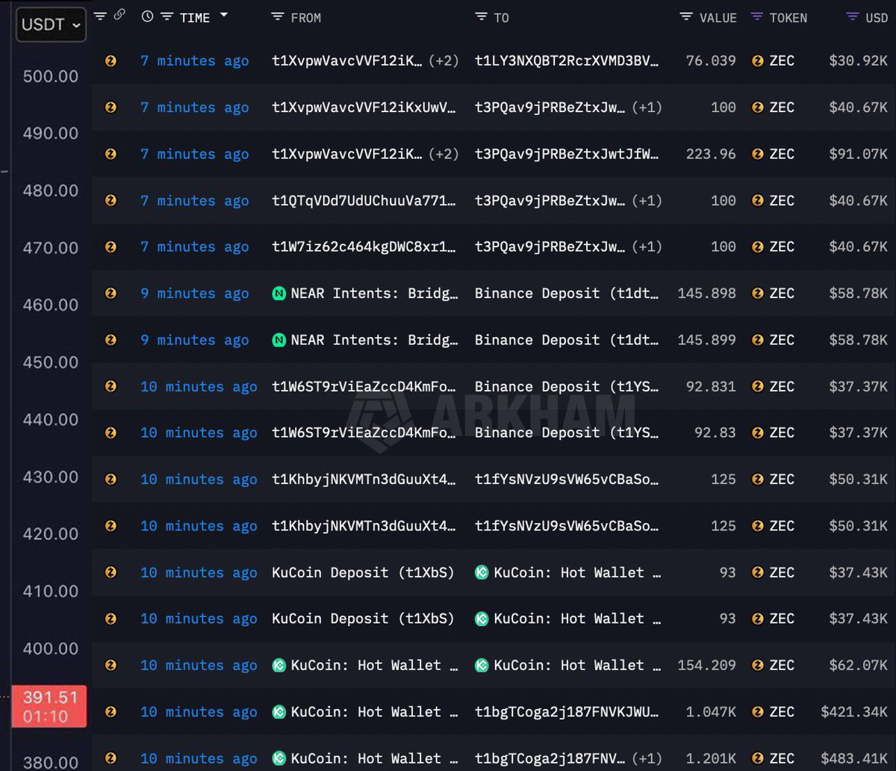896x771 pixels.
Task: Click the sender KuCoin logo in the 154.209 row
Action: (x=279, y=665)
